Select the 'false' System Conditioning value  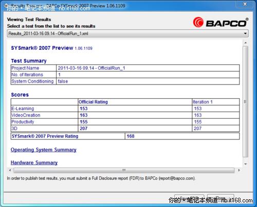63,81
